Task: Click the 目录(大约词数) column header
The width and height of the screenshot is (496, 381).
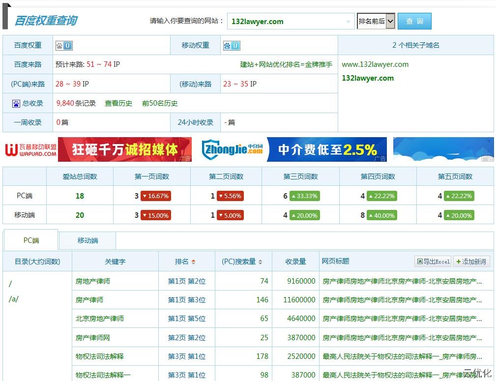Action: [37, 262]
